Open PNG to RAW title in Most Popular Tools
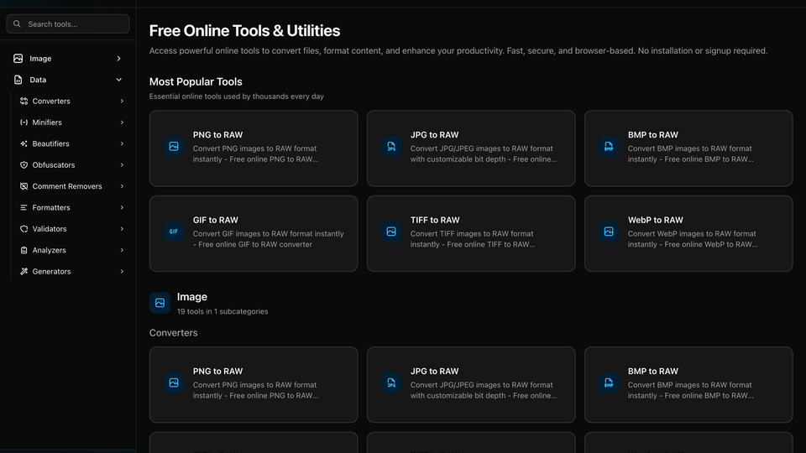Screen dimensions: 806x453 pos(217,134)
